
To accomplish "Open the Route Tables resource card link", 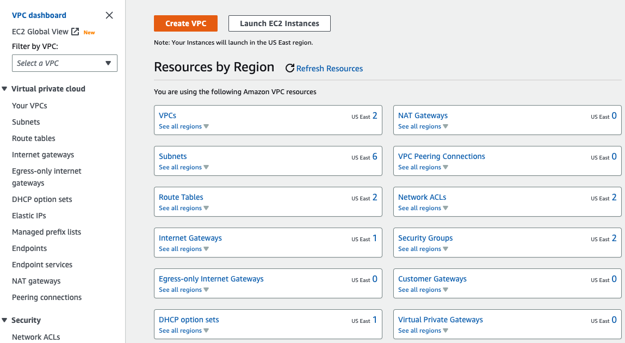I will [181, 197].
